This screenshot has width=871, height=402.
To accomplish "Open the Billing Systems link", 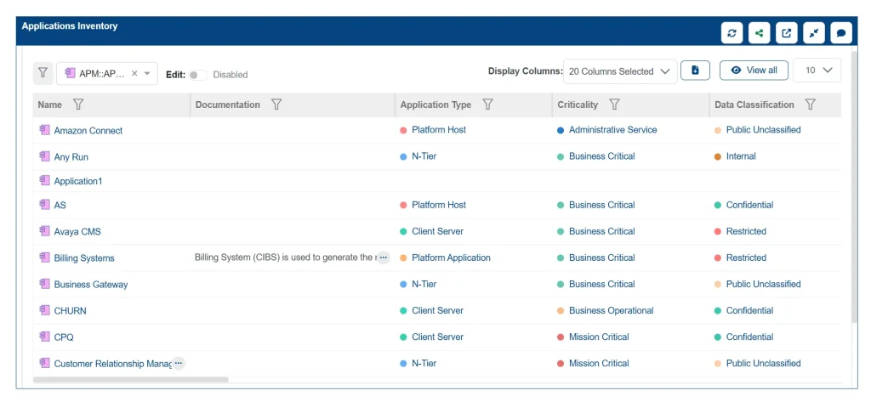I will tap(84, 258).
